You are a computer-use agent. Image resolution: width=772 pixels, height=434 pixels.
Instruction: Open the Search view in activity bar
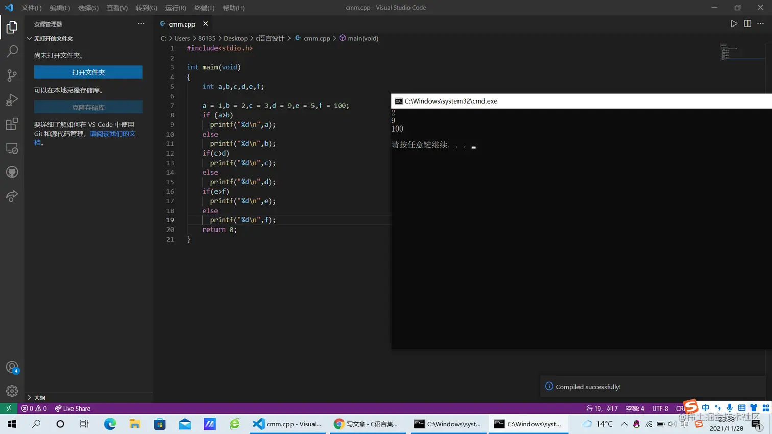(12, 51)
